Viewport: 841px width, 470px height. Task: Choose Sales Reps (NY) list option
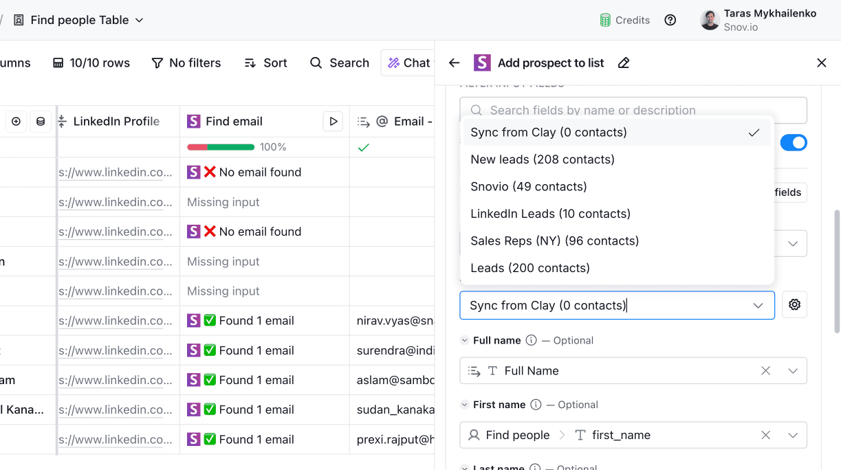(554, 241)
